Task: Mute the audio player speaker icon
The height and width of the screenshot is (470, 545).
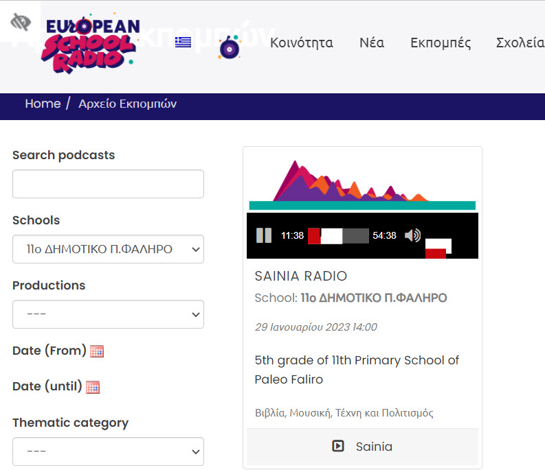Action: [x=412, y=235]
